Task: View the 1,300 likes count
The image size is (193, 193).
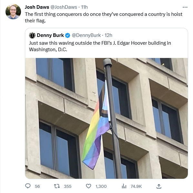Action: point(101,186)
